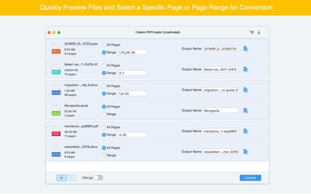Click output settings icon for newsletter docx
The image size is (311, 194).
[x=245, y=152]
